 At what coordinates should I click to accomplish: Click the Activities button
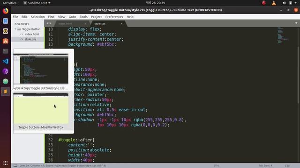point(9,3)
